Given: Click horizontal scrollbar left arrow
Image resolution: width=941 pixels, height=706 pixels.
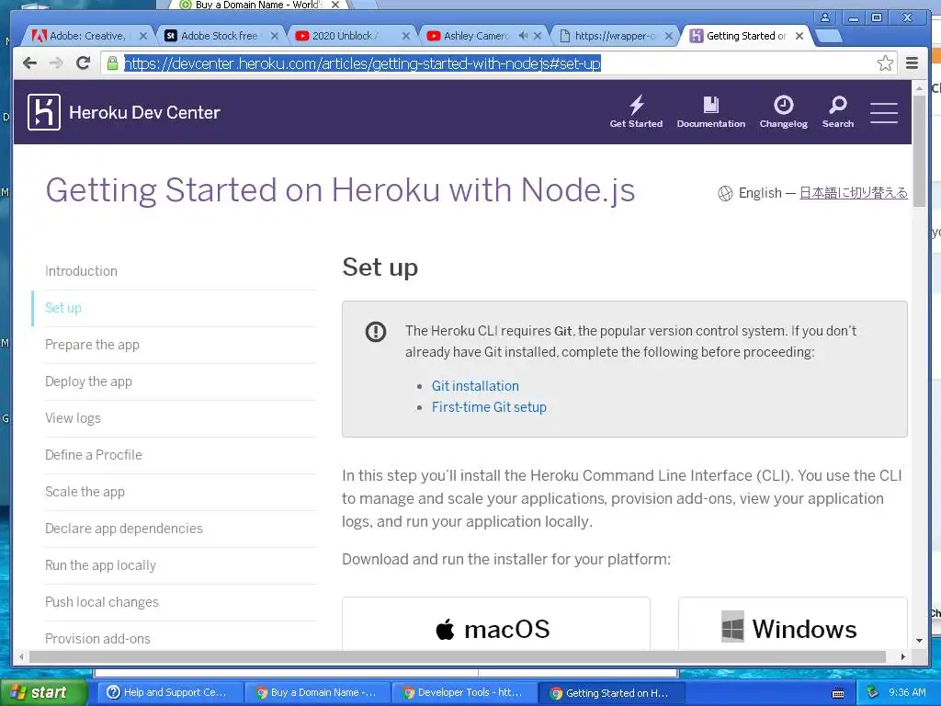Looking at the screenshot, I should [22, 656].
